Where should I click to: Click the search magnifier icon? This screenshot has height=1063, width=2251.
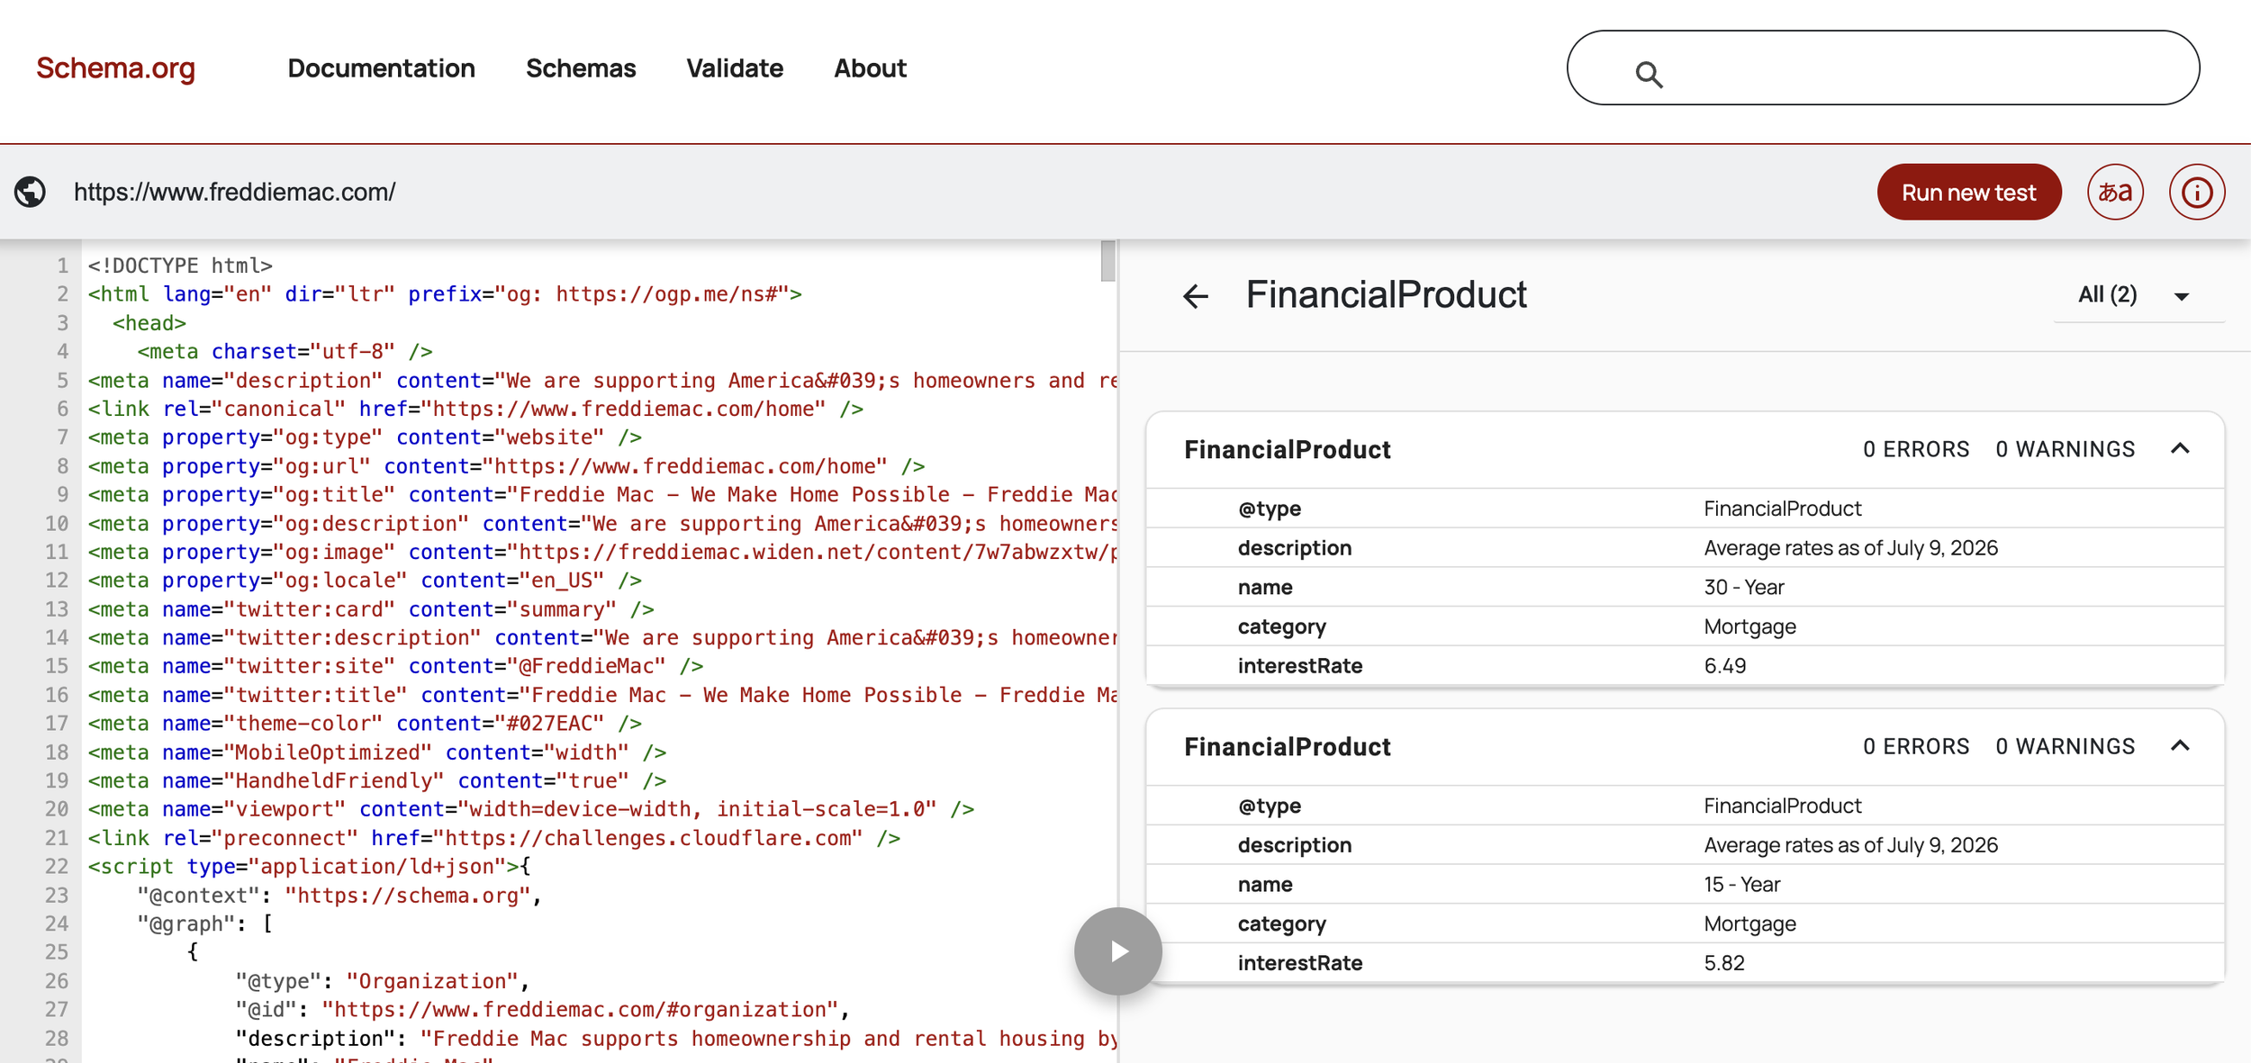[x=1649, y=74]
